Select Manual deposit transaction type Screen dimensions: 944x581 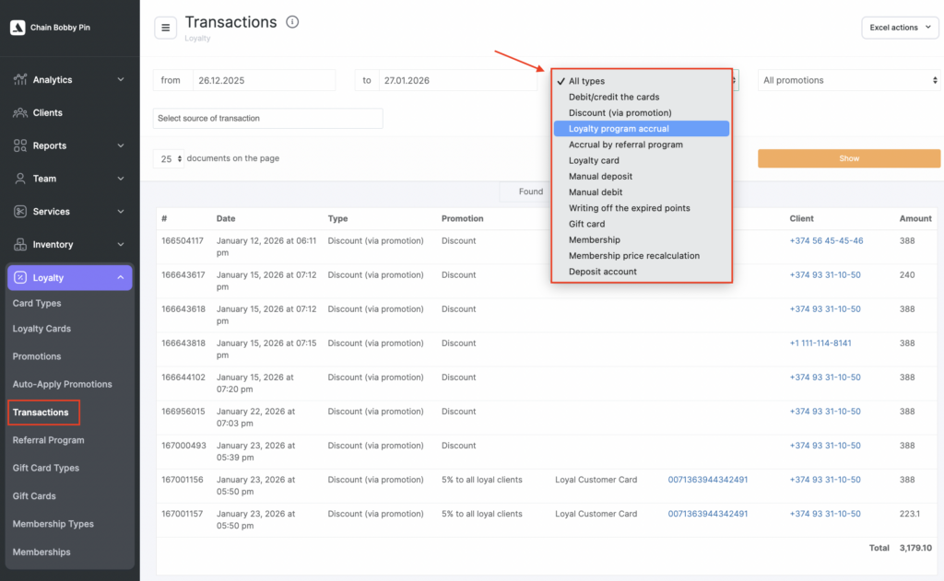point(600,177)
